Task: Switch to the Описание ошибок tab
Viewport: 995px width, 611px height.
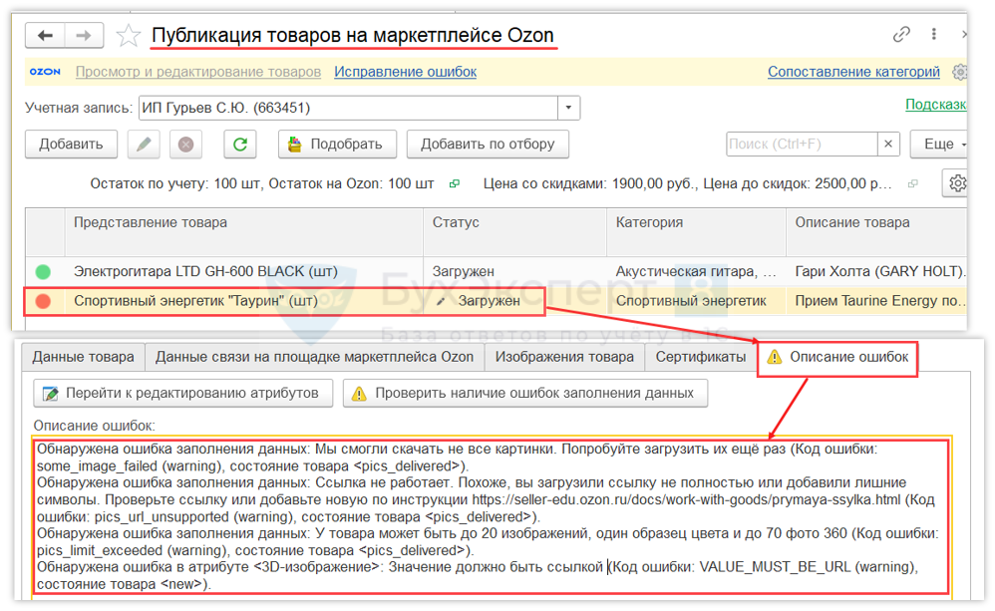Action: coord(837,357)
